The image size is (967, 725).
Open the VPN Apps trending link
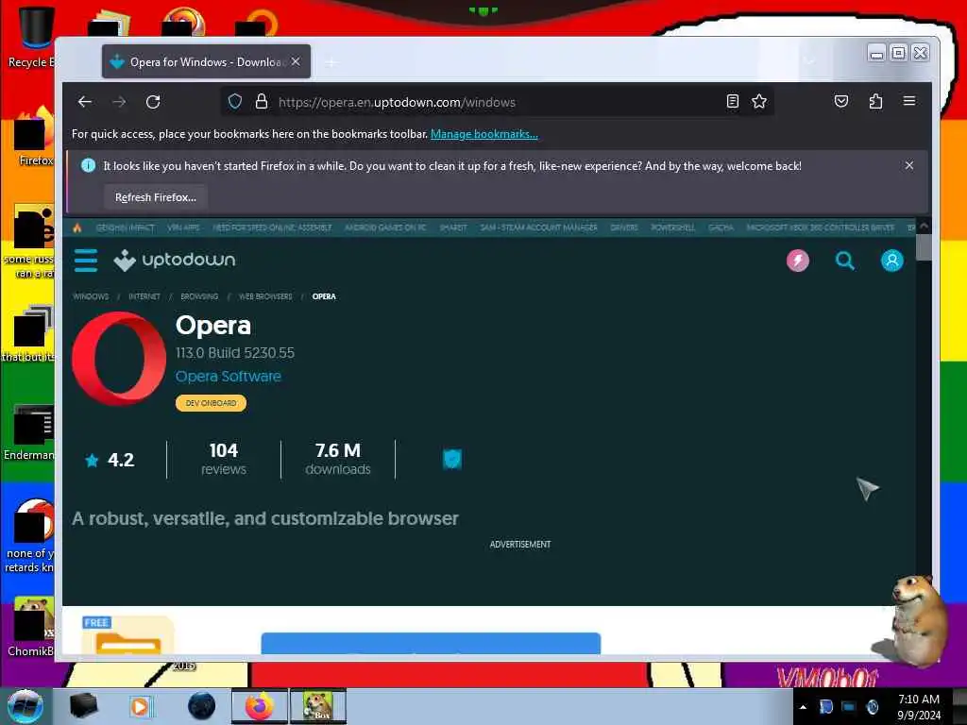click(x=184, y=228)
